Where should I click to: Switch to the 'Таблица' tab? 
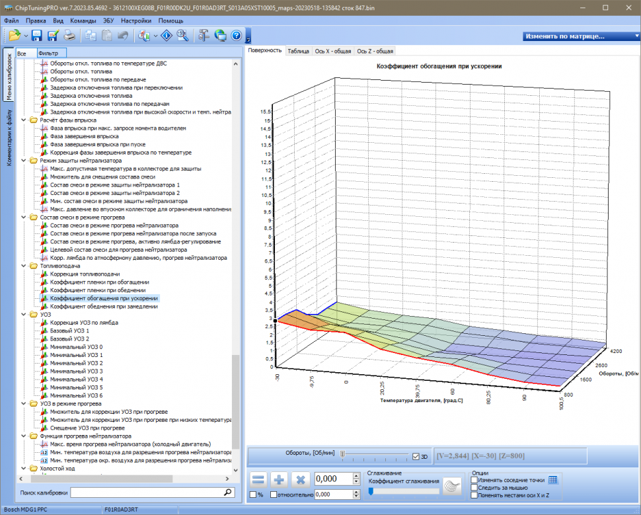pyautogui.click(x=298, y=51)
